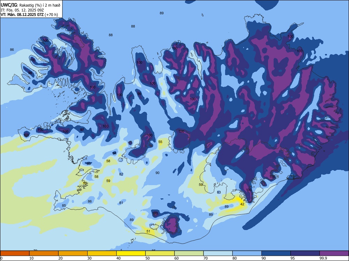Click the 50–60 legend color swatch
This screenshot has width=349, height=261.
tap(160, 253)
